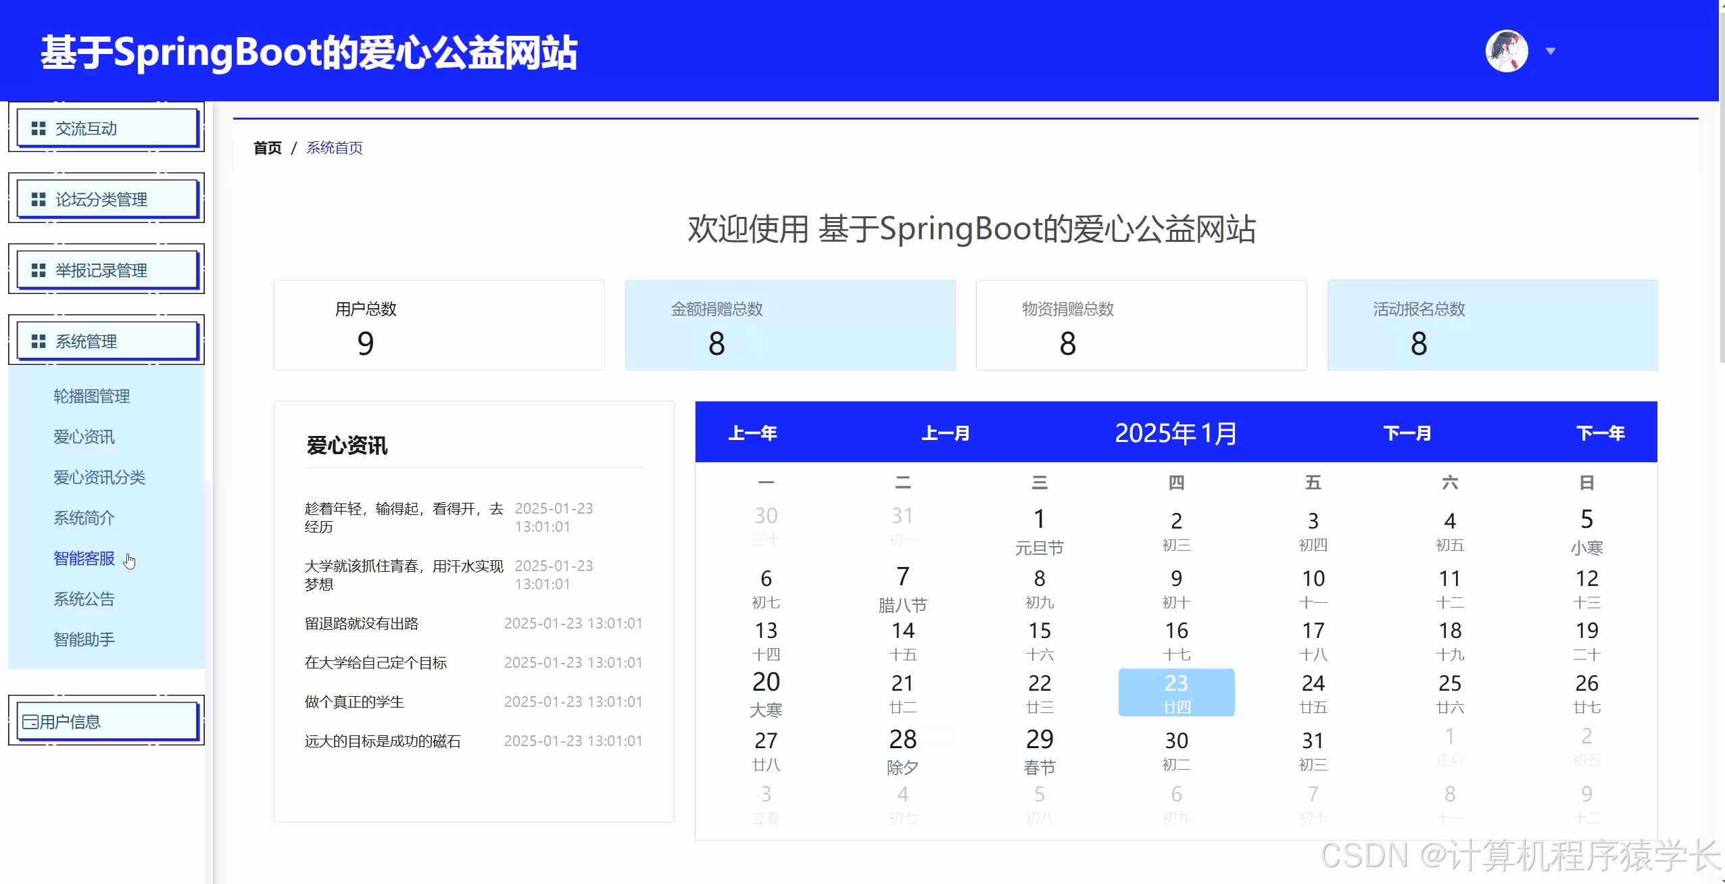
Task: Click the card icon beside 用户信息
Action: click(30, 722)
